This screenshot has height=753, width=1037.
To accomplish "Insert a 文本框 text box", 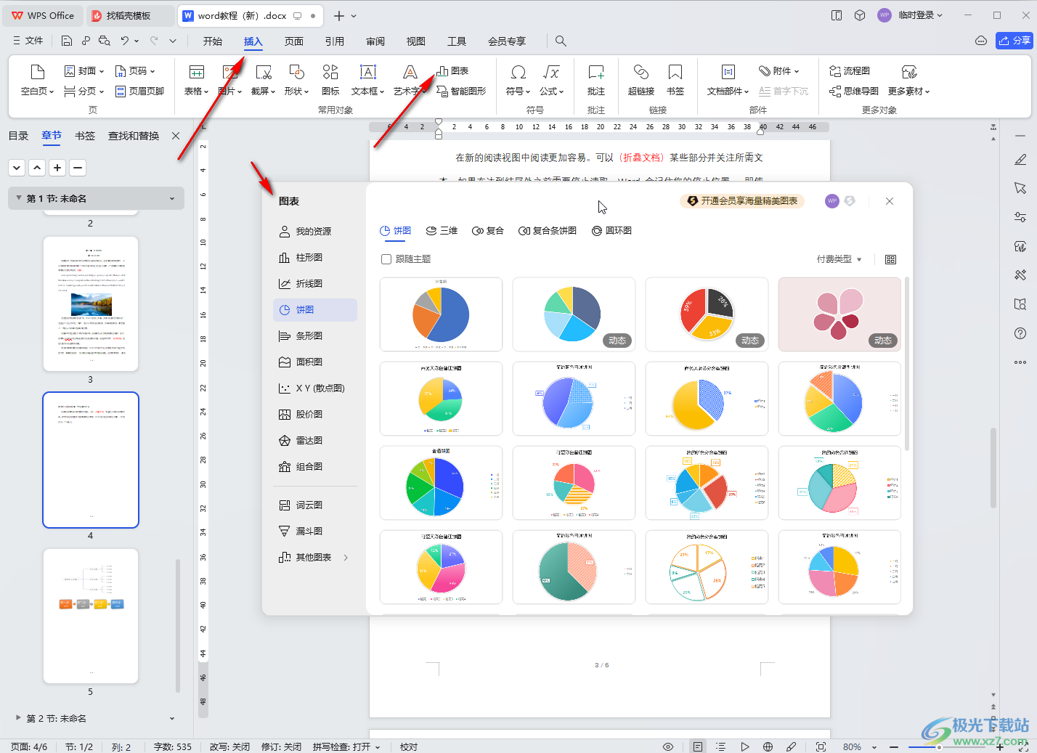I will click(367, 80).
